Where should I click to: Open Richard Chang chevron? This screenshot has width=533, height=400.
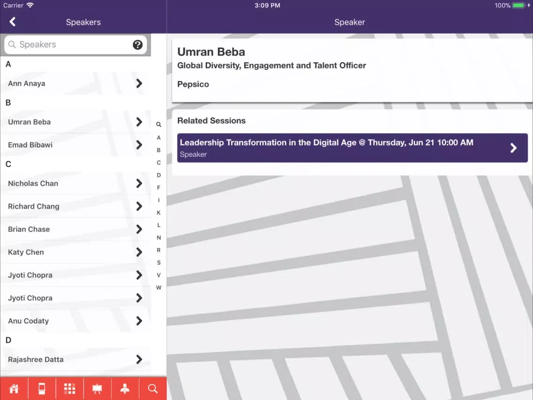pyautogui.click(x=139, y=206)
